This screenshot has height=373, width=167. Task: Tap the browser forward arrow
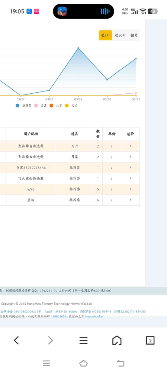pyautogui.click(x=50, y=341)
